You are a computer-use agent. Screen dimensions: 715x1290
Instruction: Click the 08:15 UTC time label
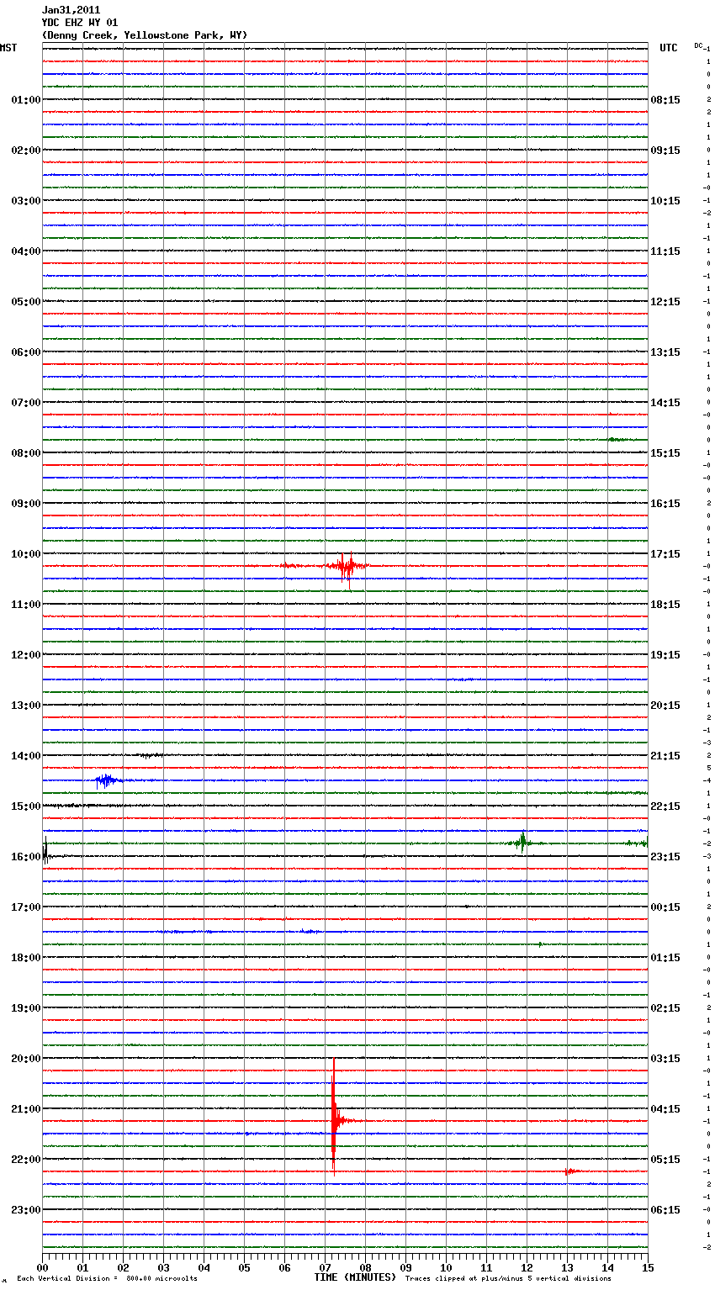[665, 100]
